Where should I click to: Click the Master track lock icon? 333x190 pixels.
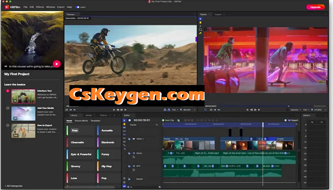point(129,179)
